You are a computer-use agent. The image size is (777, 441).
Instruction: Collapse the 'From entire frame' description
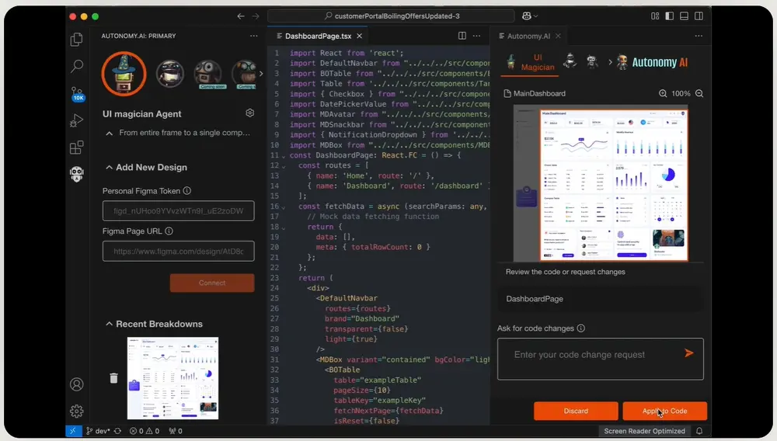coord(109,133)
